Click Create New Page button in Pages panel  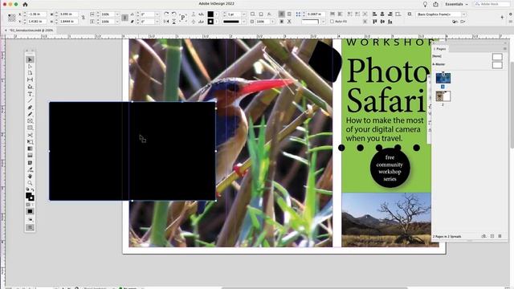click(492, 236)
